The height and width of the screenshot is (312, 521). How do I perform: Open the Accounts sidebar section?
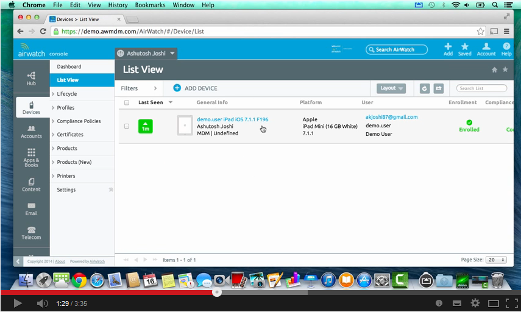pyautogui.click(x=31, y=132)
